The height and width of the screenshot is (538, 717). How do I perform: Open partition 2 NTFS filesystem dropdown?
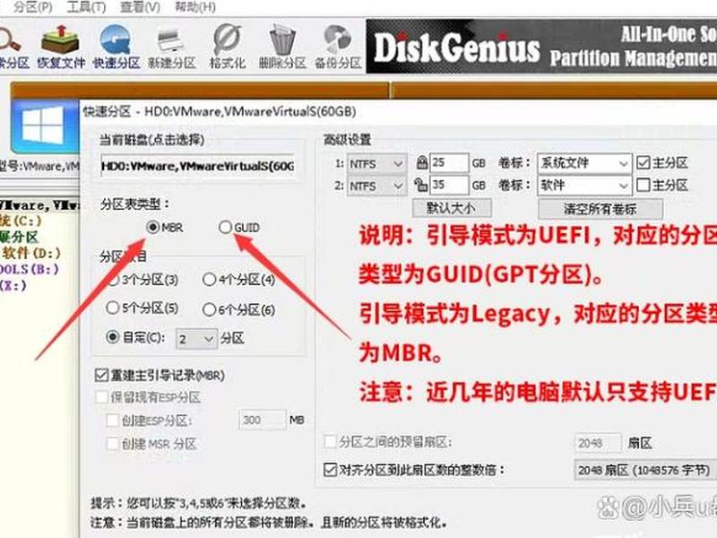[x=376, y=186]
